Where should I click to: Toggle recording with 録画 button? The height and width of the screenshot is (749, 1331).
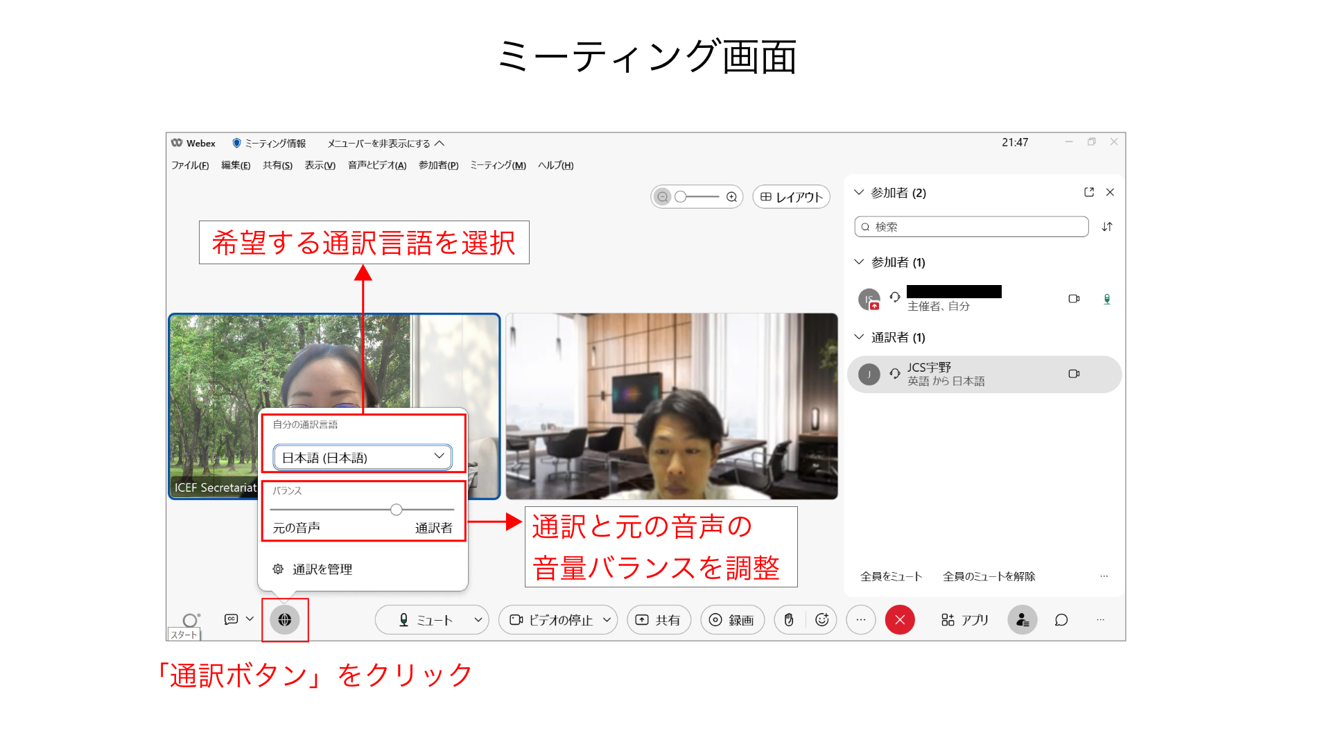point(732,619)
